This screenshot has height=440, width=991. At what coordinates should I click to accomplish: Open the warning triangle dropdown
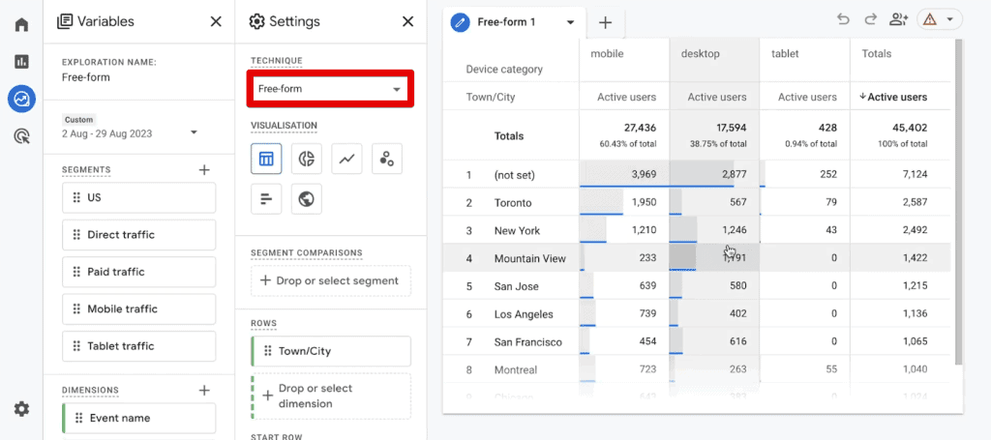[x=939, y=19]
